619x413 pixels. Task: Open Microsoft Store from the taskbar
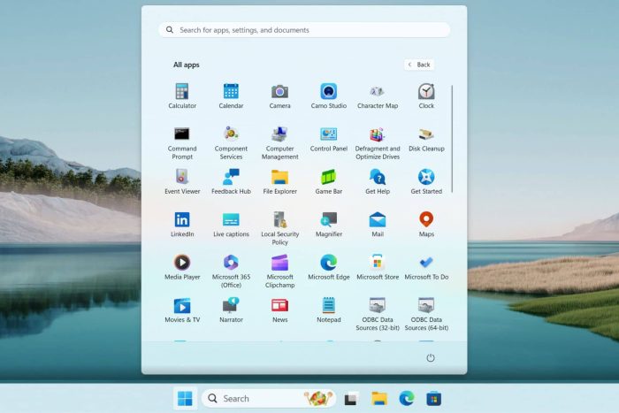433,399
